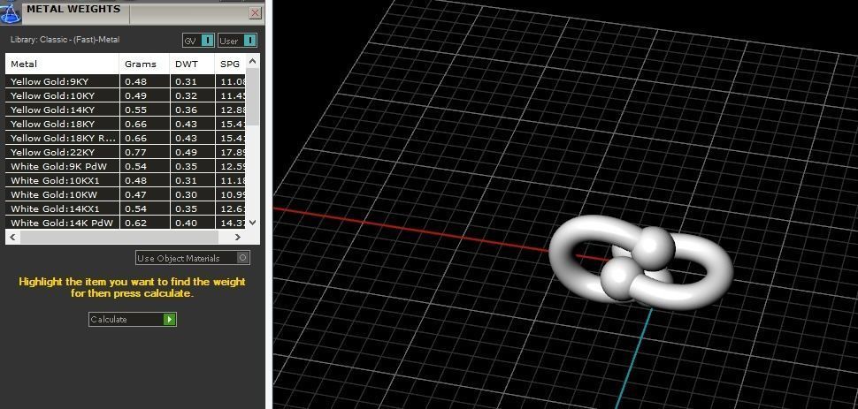Click the SPG column header

tap(230, 64)
